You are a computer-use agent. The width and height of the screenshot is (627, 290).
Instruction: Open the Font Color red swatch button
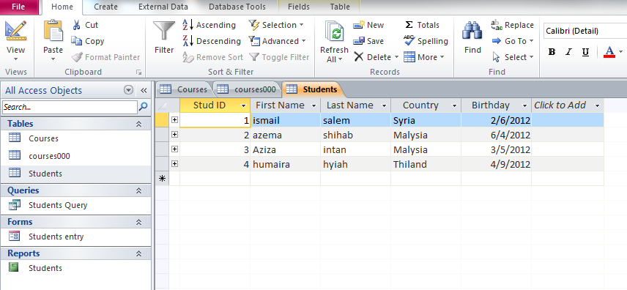[609, 52]
